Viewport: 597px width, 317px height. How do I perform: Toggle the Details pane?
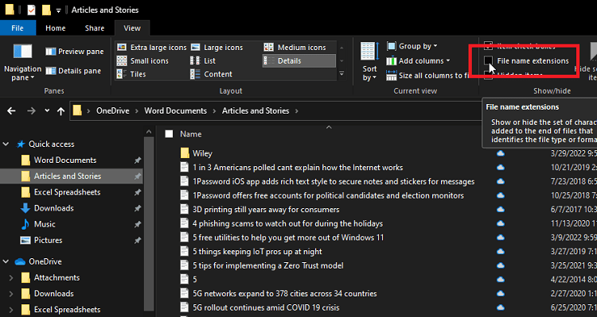pos(73,71)
